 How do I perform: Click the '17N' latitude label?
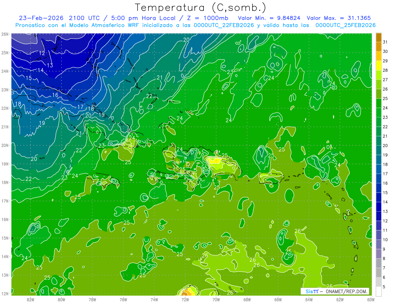[x=5, y=201]
